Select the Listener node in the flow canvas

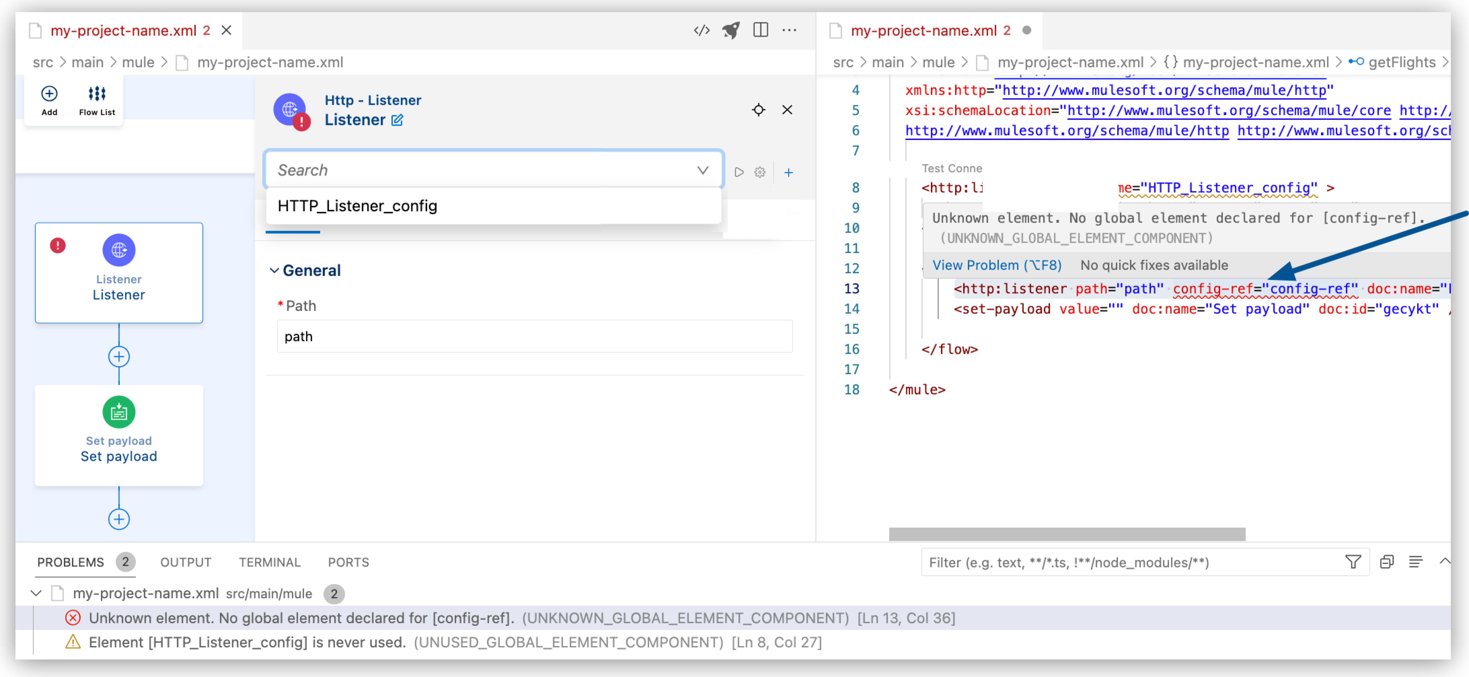119,273
